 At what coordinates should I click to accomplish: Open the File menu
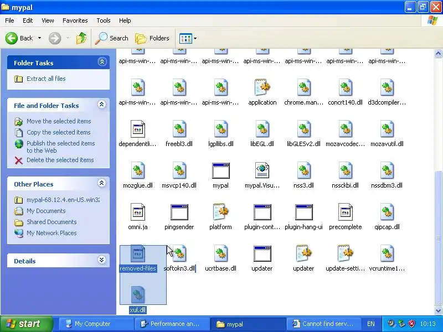click(x=9, y=20)
